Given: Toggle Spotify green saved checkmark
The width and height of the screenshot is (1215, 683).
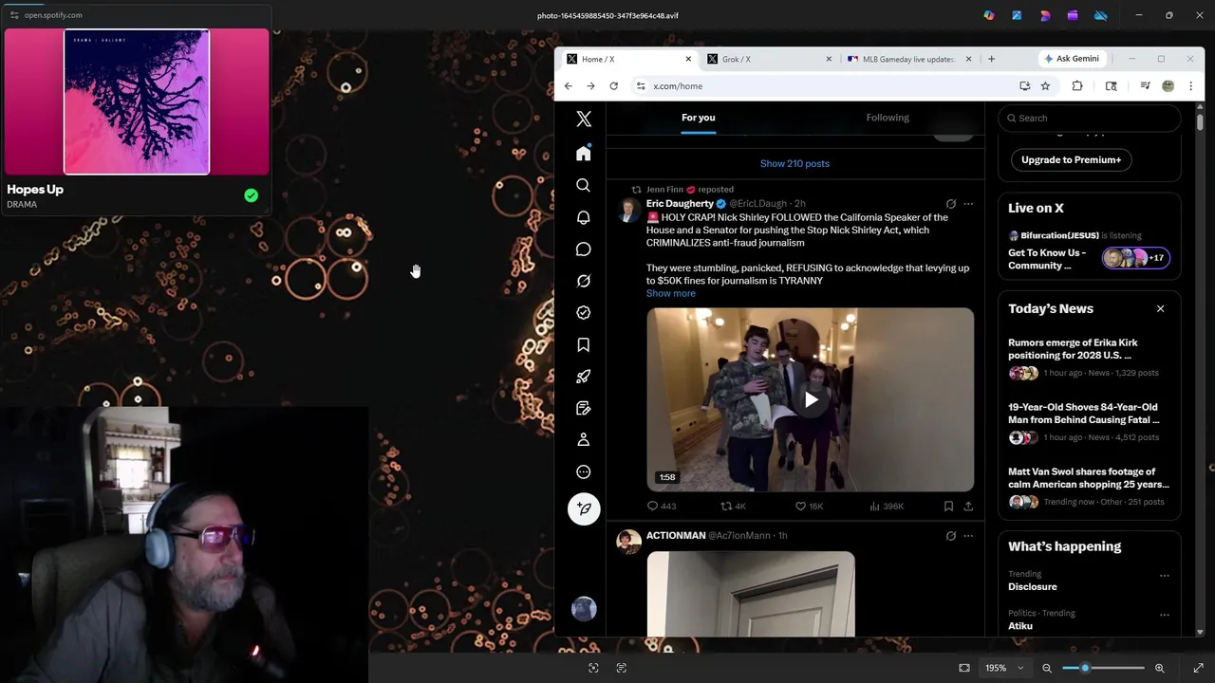Looking at the screenshot, I should [251, 195].
